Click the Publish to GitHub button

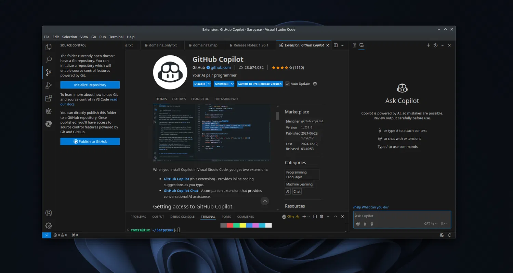coord(90,141)
